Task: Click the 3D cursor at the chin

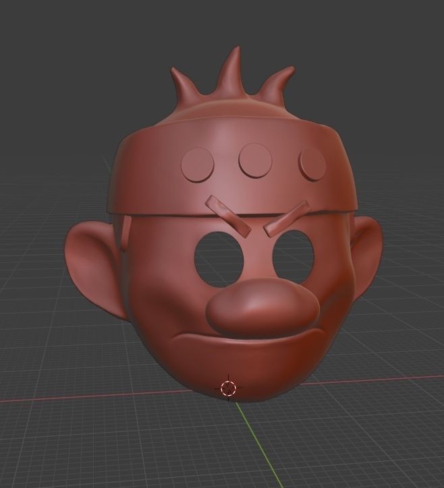Action: tap(228, 388)
